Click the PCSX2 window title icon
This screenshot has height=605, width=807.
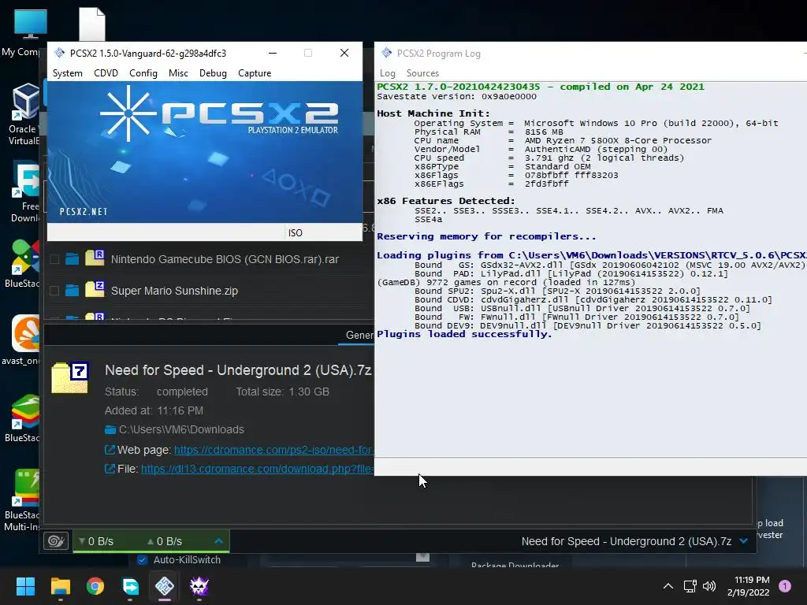coord(59,53)
